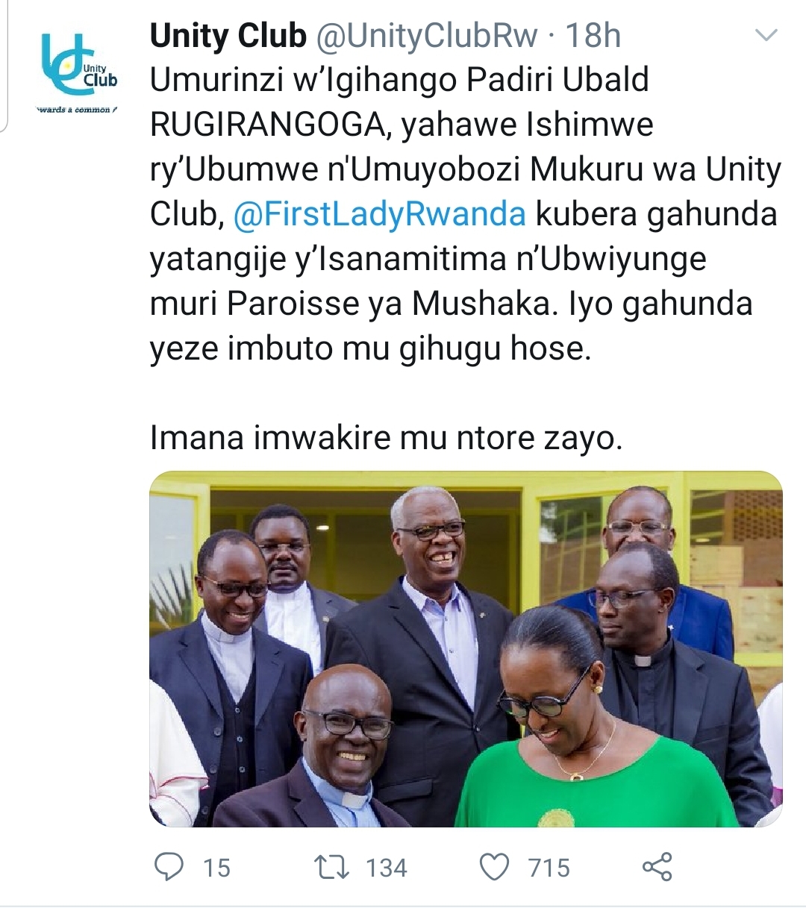Open the attached group photo
Screen dimensions: 806x908
(466, 649)
